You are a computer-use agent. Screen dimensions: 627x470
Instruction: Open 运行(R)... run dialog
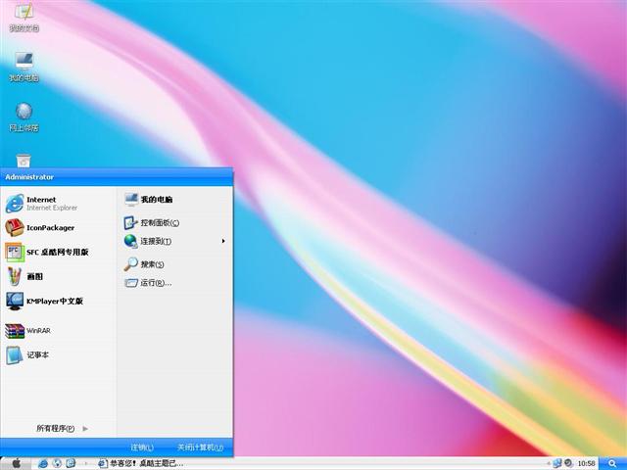point(174,283)
